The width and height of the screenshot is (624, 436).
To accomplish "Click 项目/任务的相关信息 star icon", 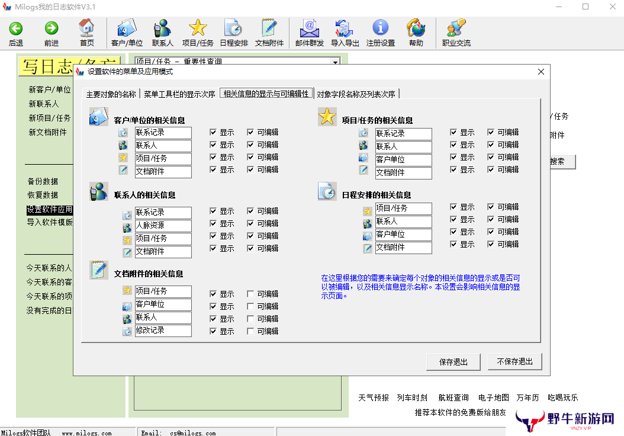I will (327, 117).
